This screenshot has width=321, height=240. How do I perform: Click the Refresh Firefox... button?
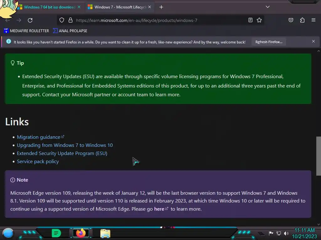point(269,42)
